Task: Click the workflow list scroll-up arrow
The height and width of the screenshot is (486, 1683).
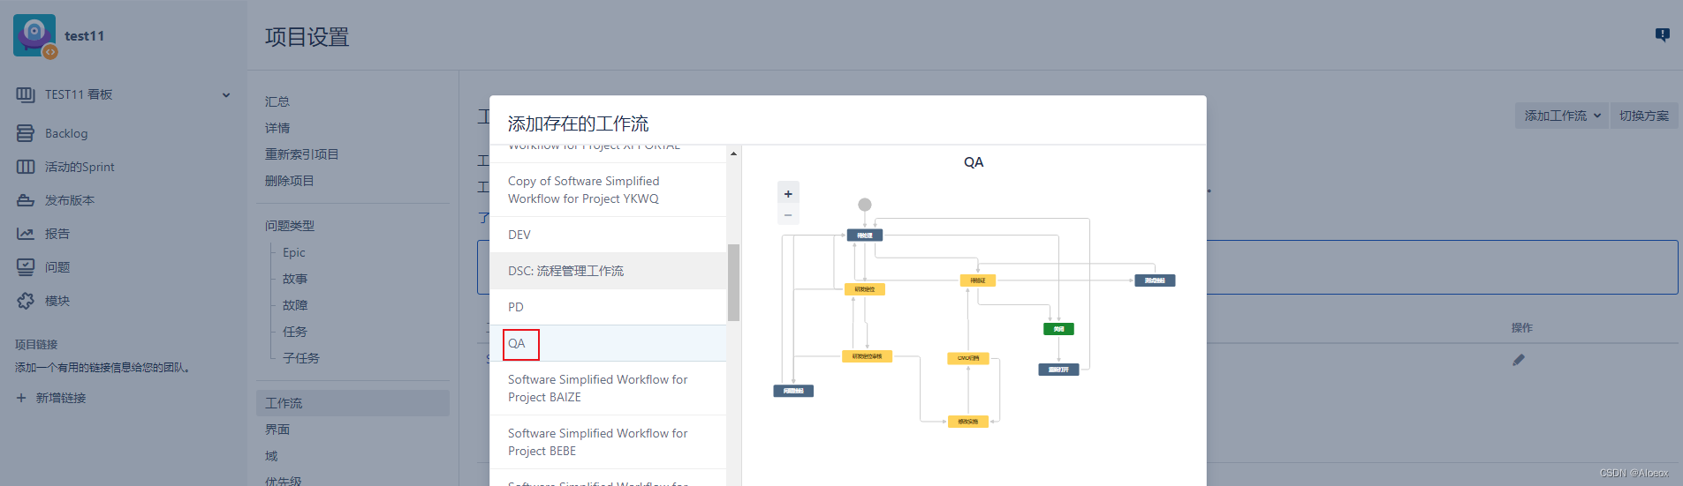Action: click(733, 153)
